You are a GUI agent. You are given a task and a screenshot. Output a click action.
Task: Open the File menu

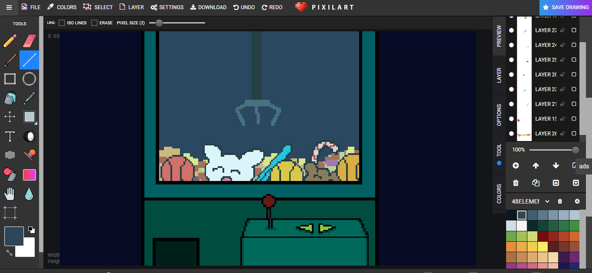pyautogui.click(x=31, y=7)
